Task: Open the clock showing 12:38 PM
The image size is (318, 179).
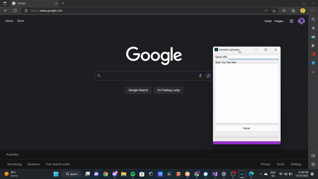Action: coord(302,174)
